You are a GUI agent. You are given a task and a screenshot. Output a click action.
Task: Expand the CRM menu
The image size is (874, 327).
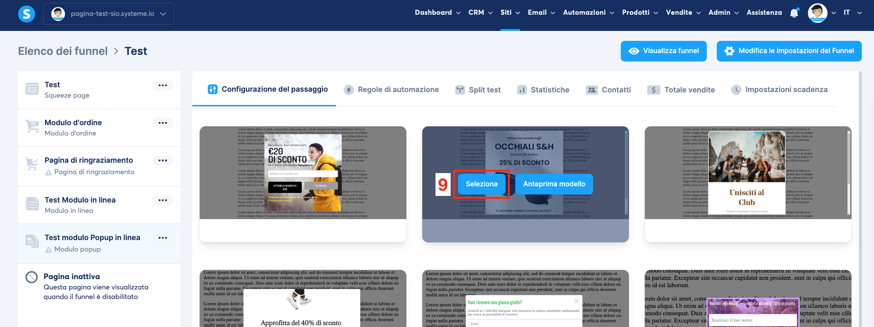480,13
